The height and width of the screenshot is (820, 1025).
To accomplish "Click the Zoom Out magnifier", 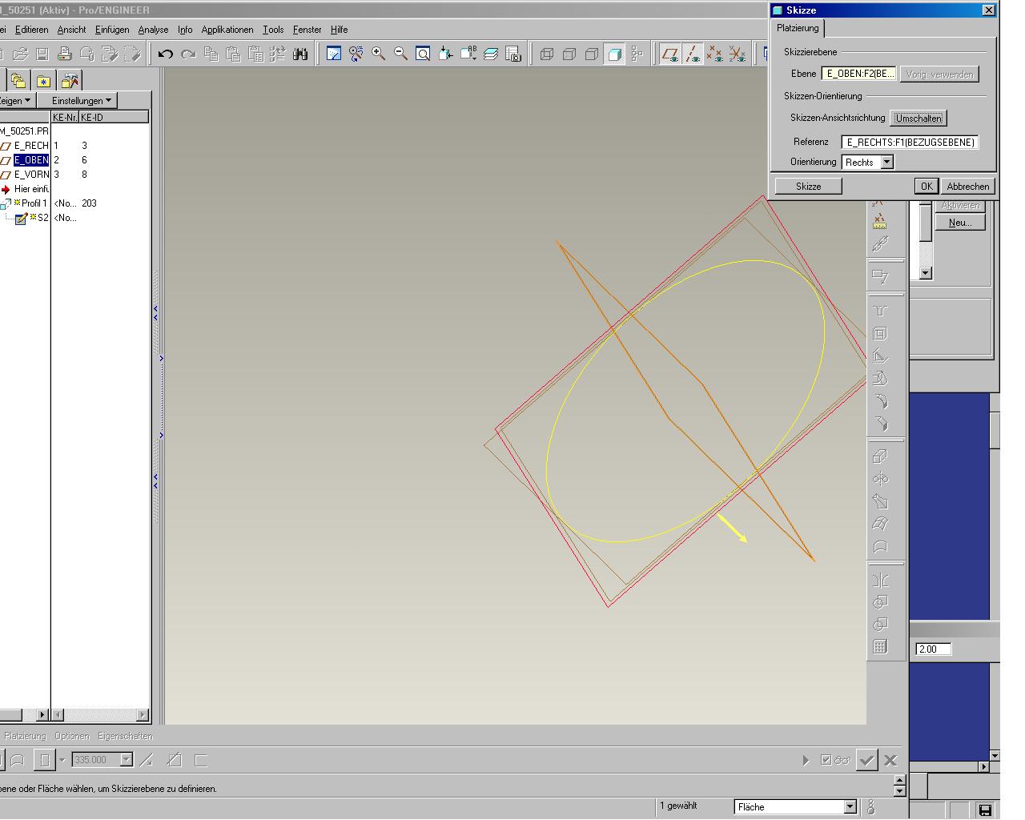I will [x=401, y=54].
